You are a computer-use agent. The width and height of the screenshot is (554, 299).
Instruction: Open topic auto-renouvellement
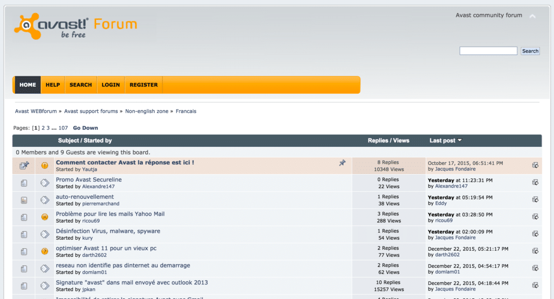[x=85, y=197]
